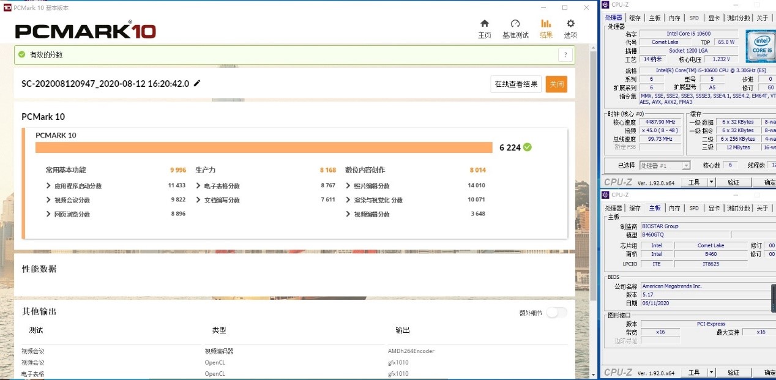776x380 pixels.
Task: Click the 1.232 V core voltage value
Action: tap(722, 59)
